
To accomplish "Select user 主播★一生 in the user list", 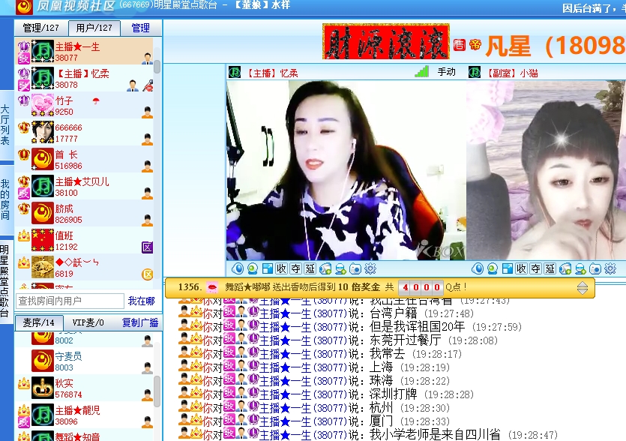I will coord(84,52).
